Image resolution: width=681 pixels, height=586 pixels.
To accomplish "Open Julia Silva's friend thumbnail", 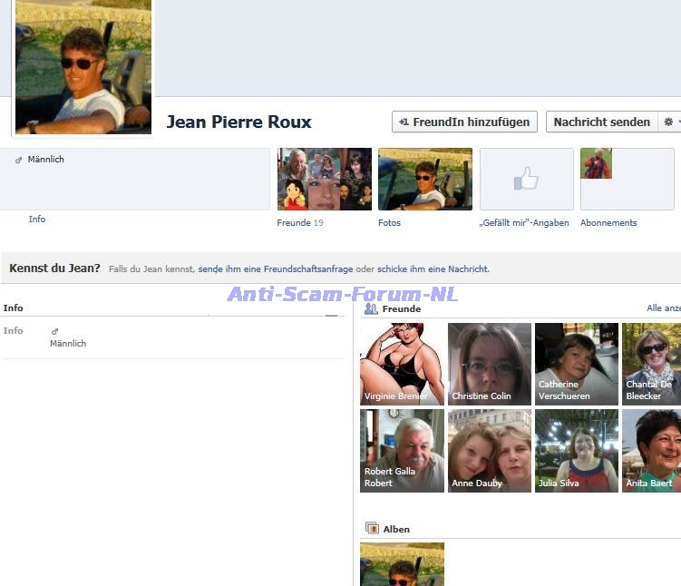I will click(x=577, y=450).
